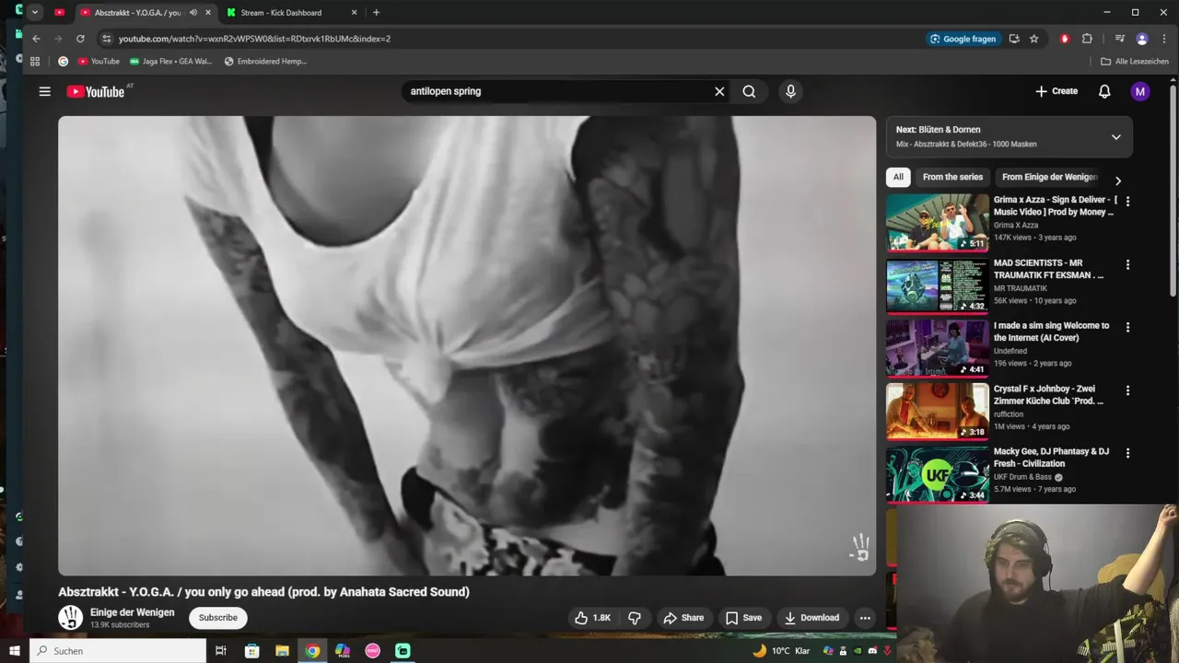Open the Embroidered Hemp bookmark
Viewport: 1179px width, 663px height.
265,62
